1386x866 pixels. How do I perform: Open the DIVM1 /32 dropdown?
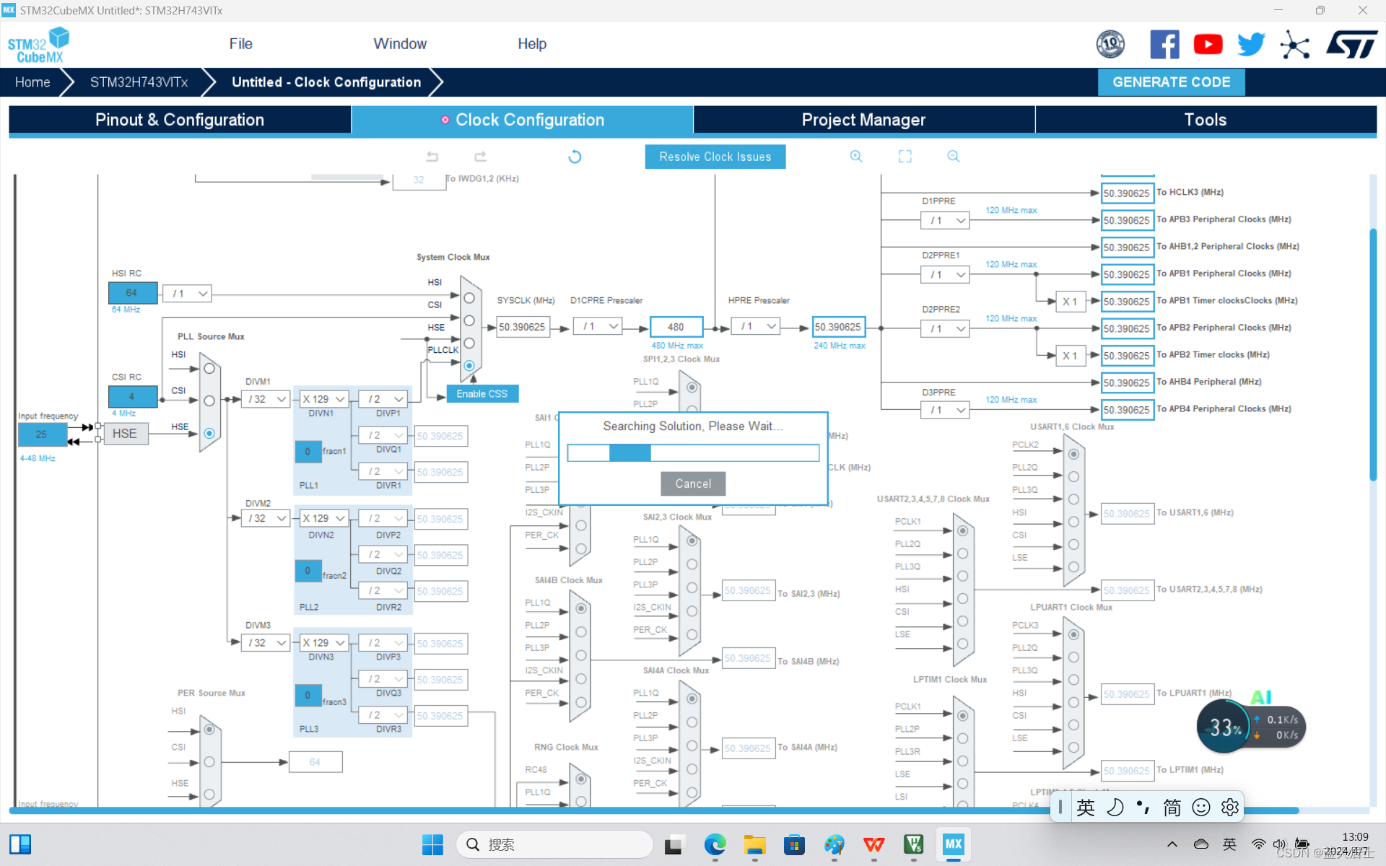pyautogui.click(x=266, y=399)
